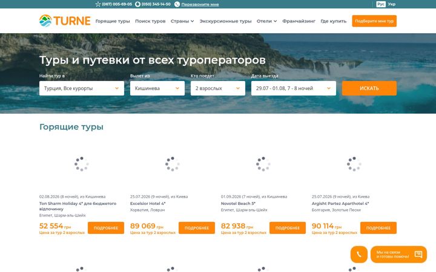This screenshot has height=272, width=436.
Task: Open Франчайзинг in navigation
Action: point(299,21)
